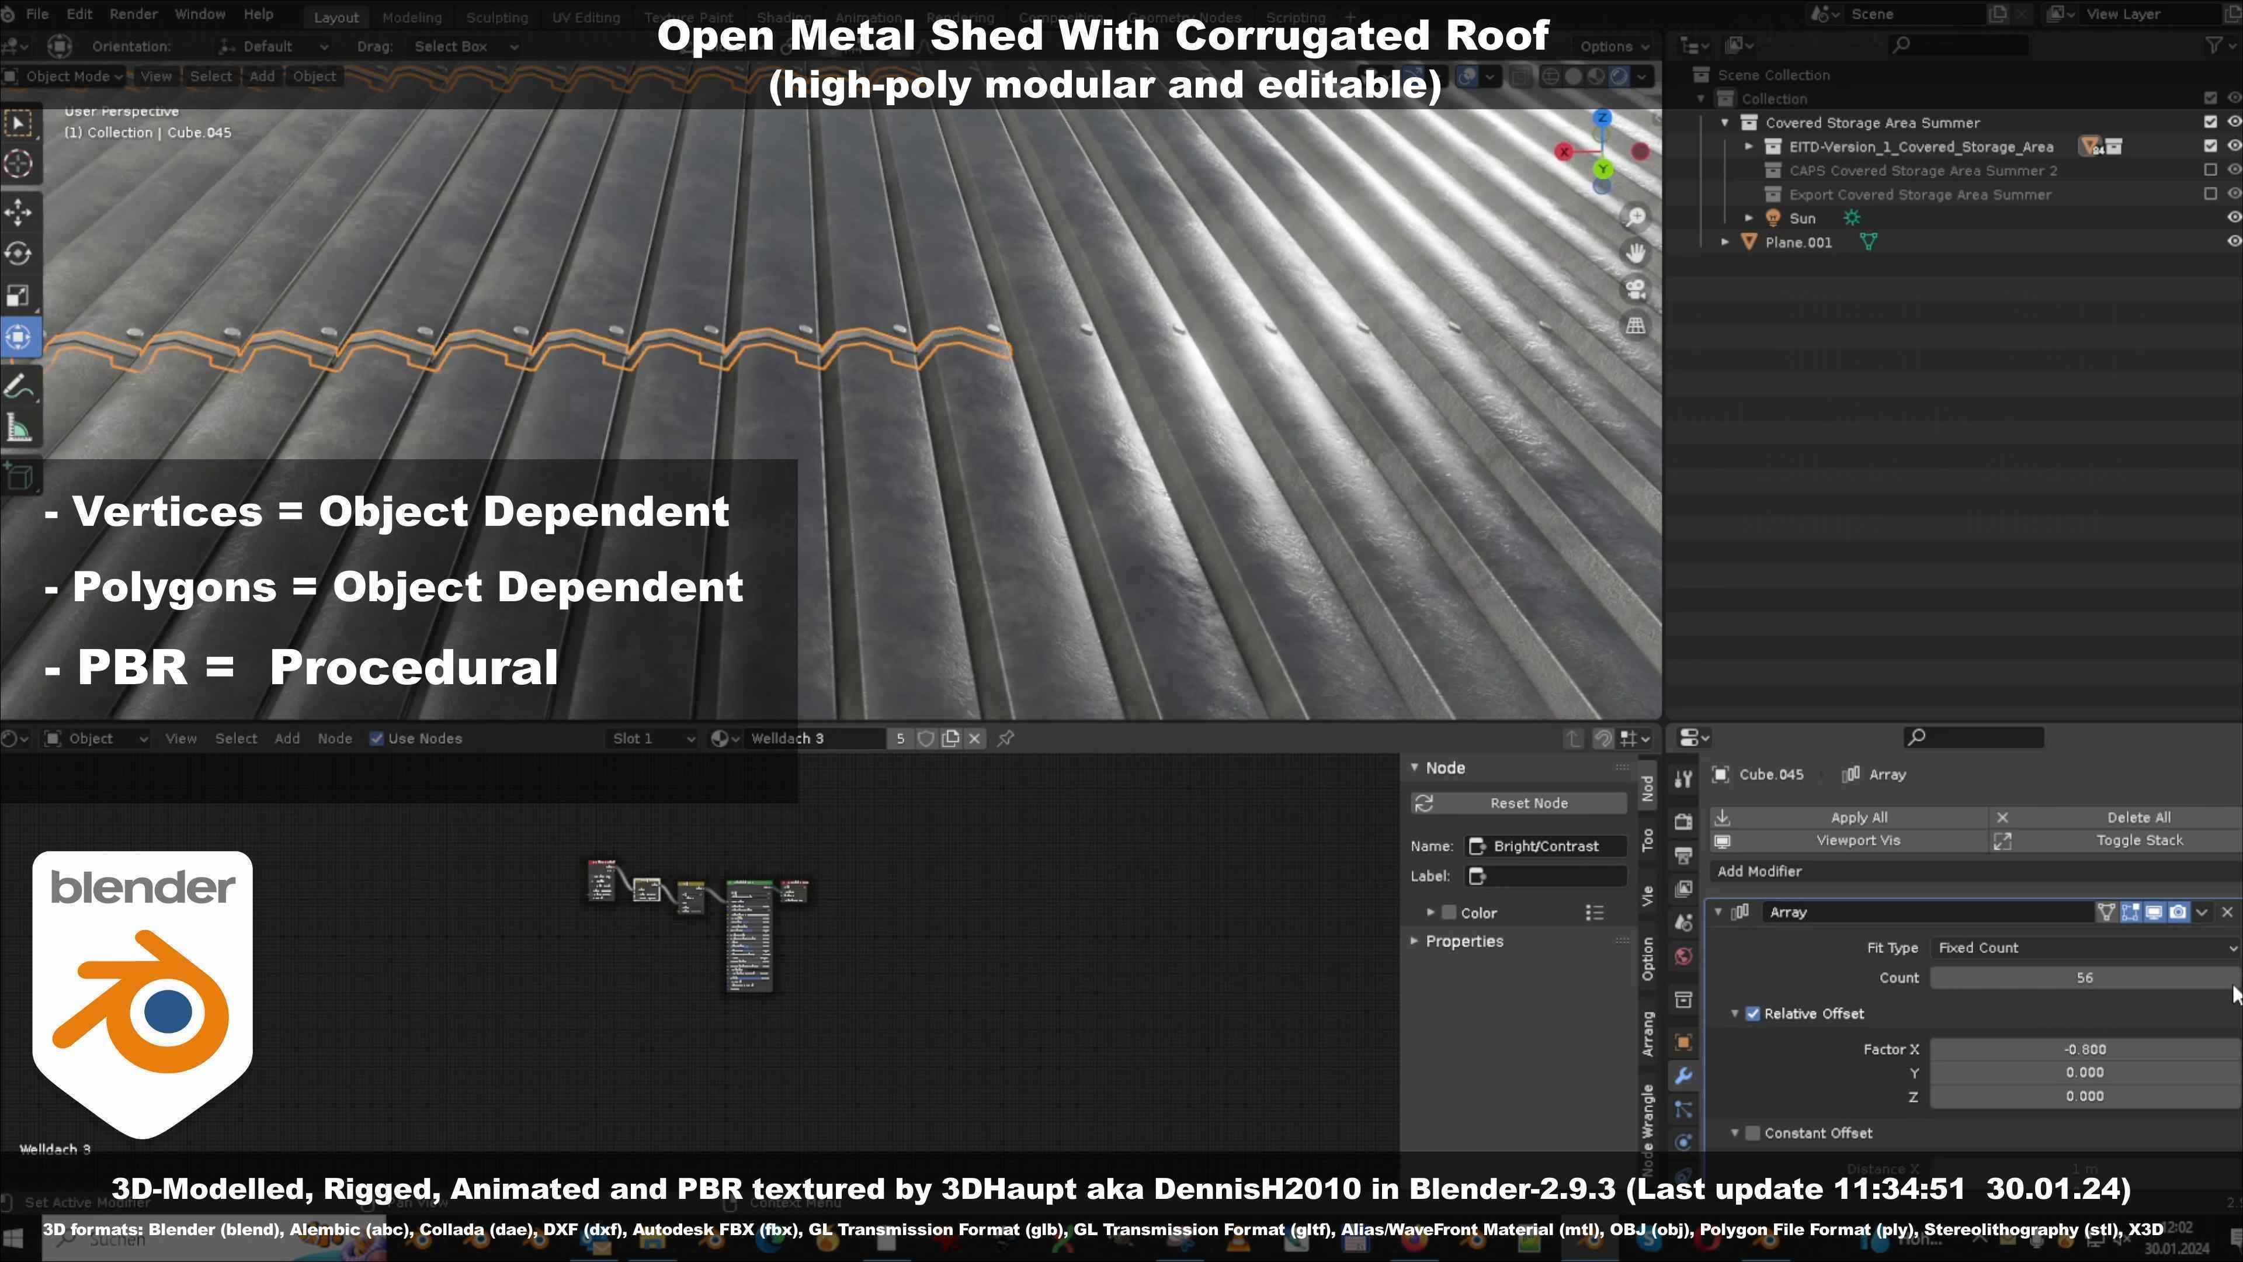The height and width of the screenshot is (1262, 2243).
Task: Select the Select Box tool in viewport toolbar
Action: (x=19, y=123)
